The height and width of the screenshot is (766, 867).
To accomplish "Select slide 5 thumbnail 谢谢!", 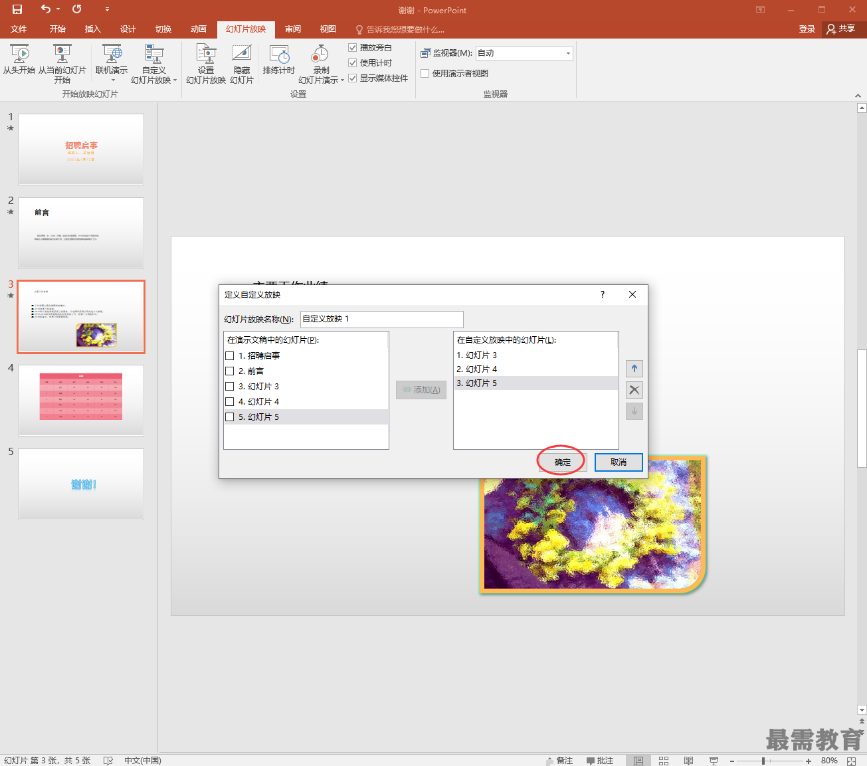I will [81, 484].
